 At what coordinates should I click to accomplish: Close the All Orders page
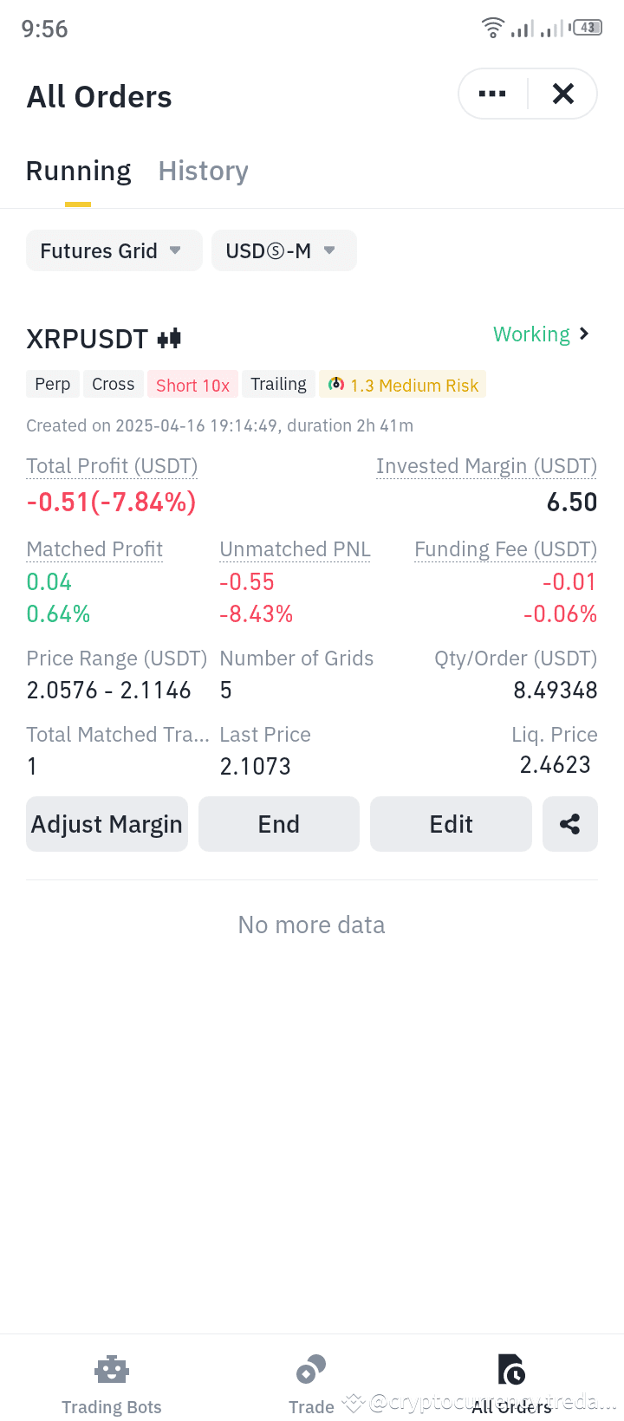click(x=563, y=94)
